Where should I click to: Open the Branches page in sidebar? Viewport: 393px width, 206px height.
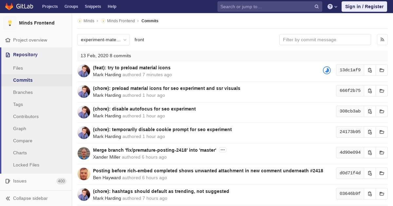click(x=23, y=92)
